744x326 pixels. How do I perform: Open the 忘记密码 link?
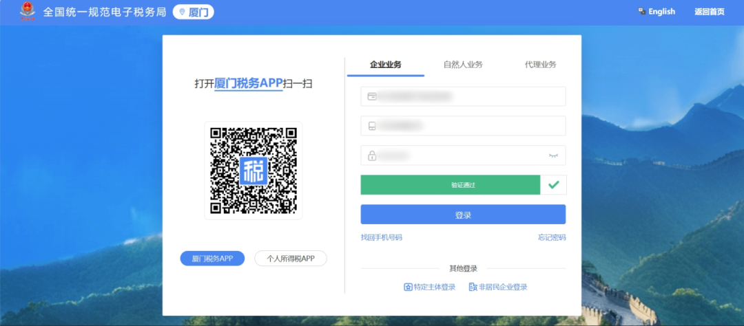(552, 237)
